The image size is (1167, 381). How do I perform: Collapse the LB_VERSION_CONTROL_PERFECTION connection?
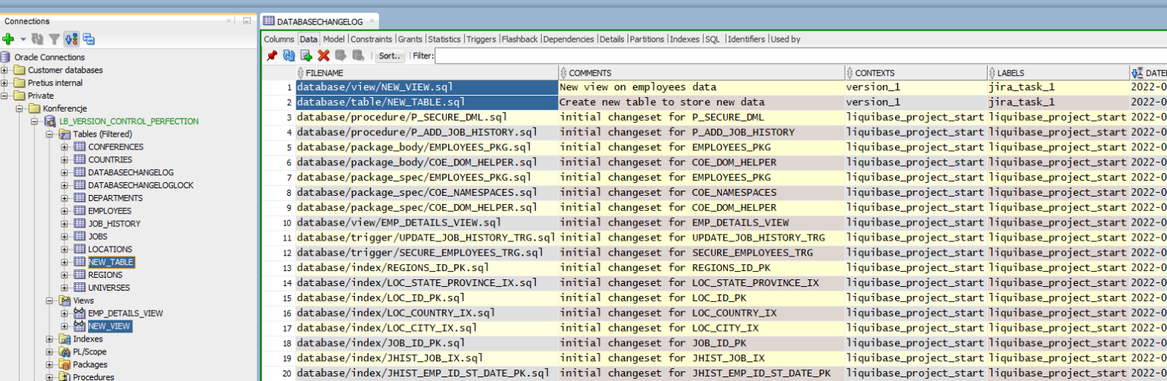35,121
